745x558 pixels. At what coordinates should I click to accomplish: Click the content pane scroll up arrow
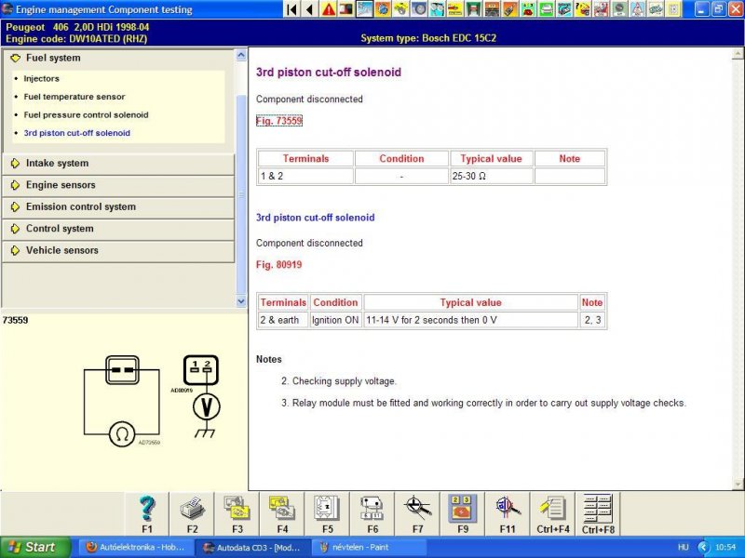738,54
